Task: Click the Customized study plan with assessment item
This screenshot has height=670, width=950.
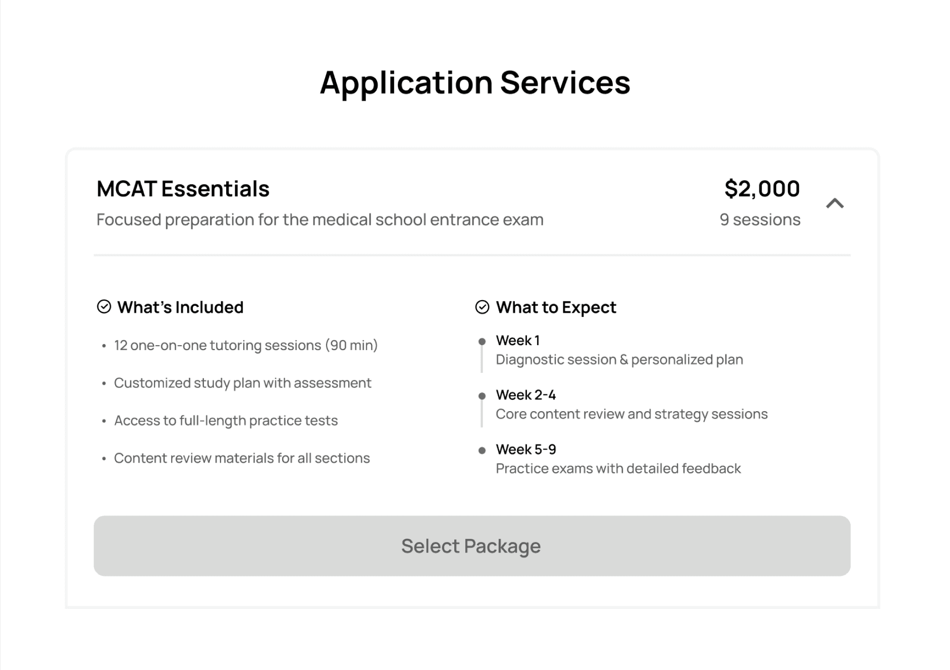Action: (242, 383)
